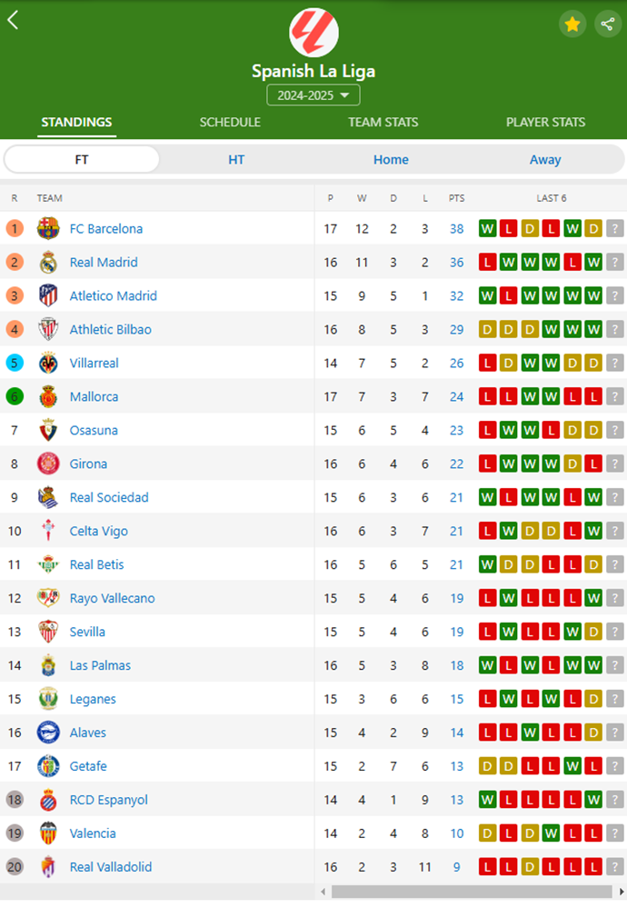Click the Alaves crest icon
627x908 pixels.
tap(48, 732)
